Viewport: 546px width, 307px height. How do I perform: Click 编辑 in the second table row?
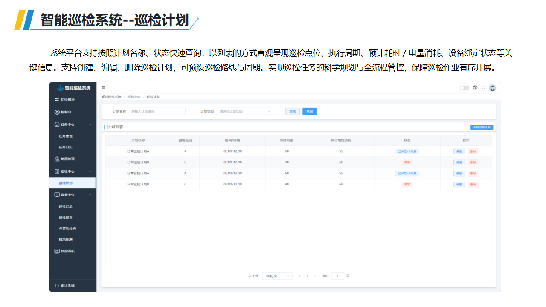click(459, 162)
